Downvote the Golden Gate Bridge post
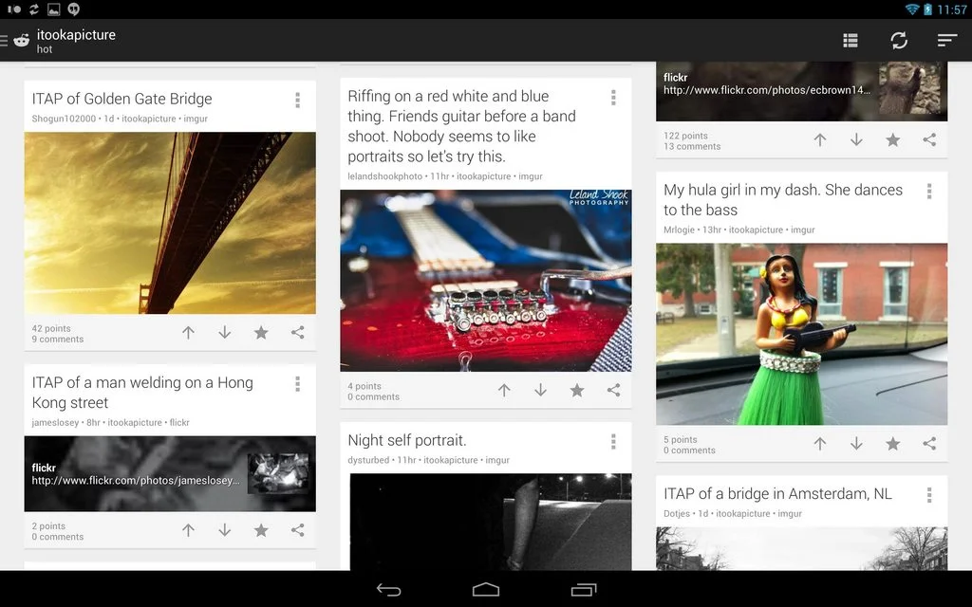The image size is (972, 607). click(x=224, y=333)
